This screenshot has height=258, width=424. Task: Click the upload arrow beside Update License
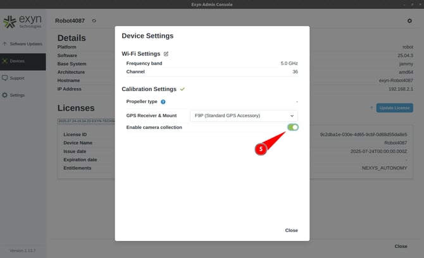point(371,108)
